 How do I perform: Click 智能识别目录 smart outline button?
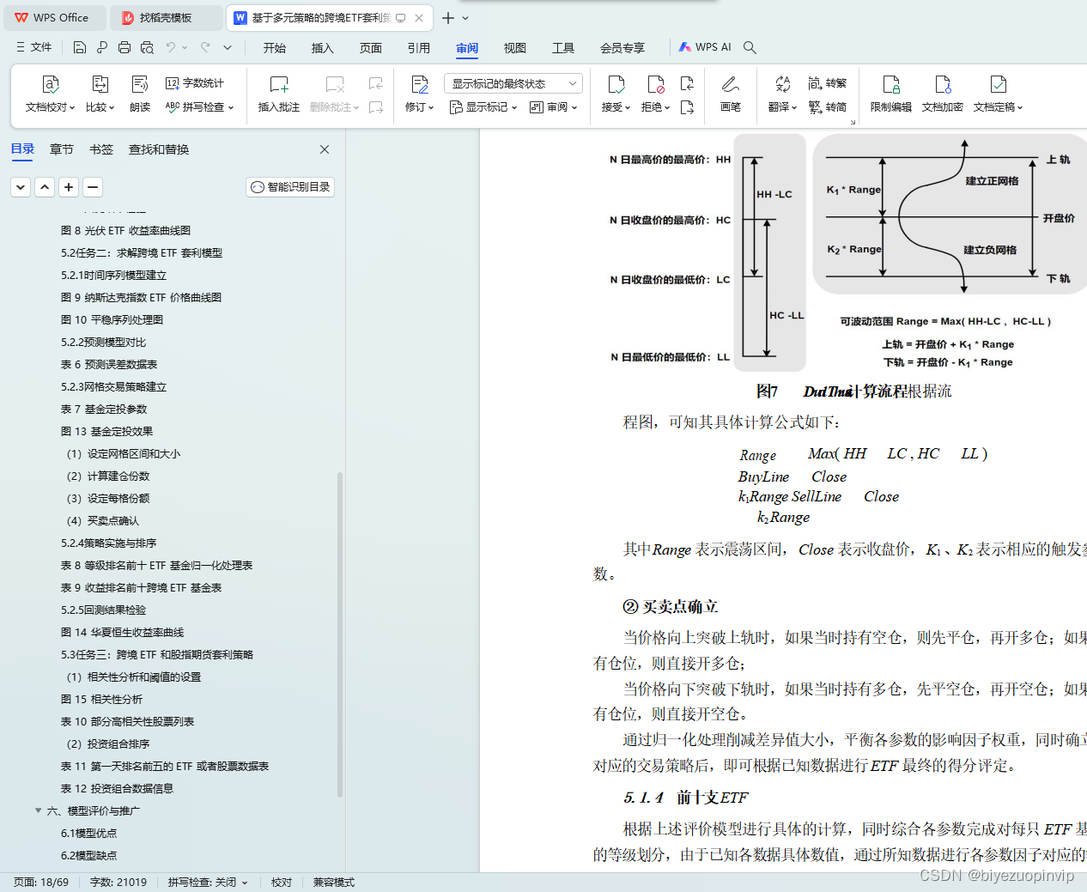[289, 186]
